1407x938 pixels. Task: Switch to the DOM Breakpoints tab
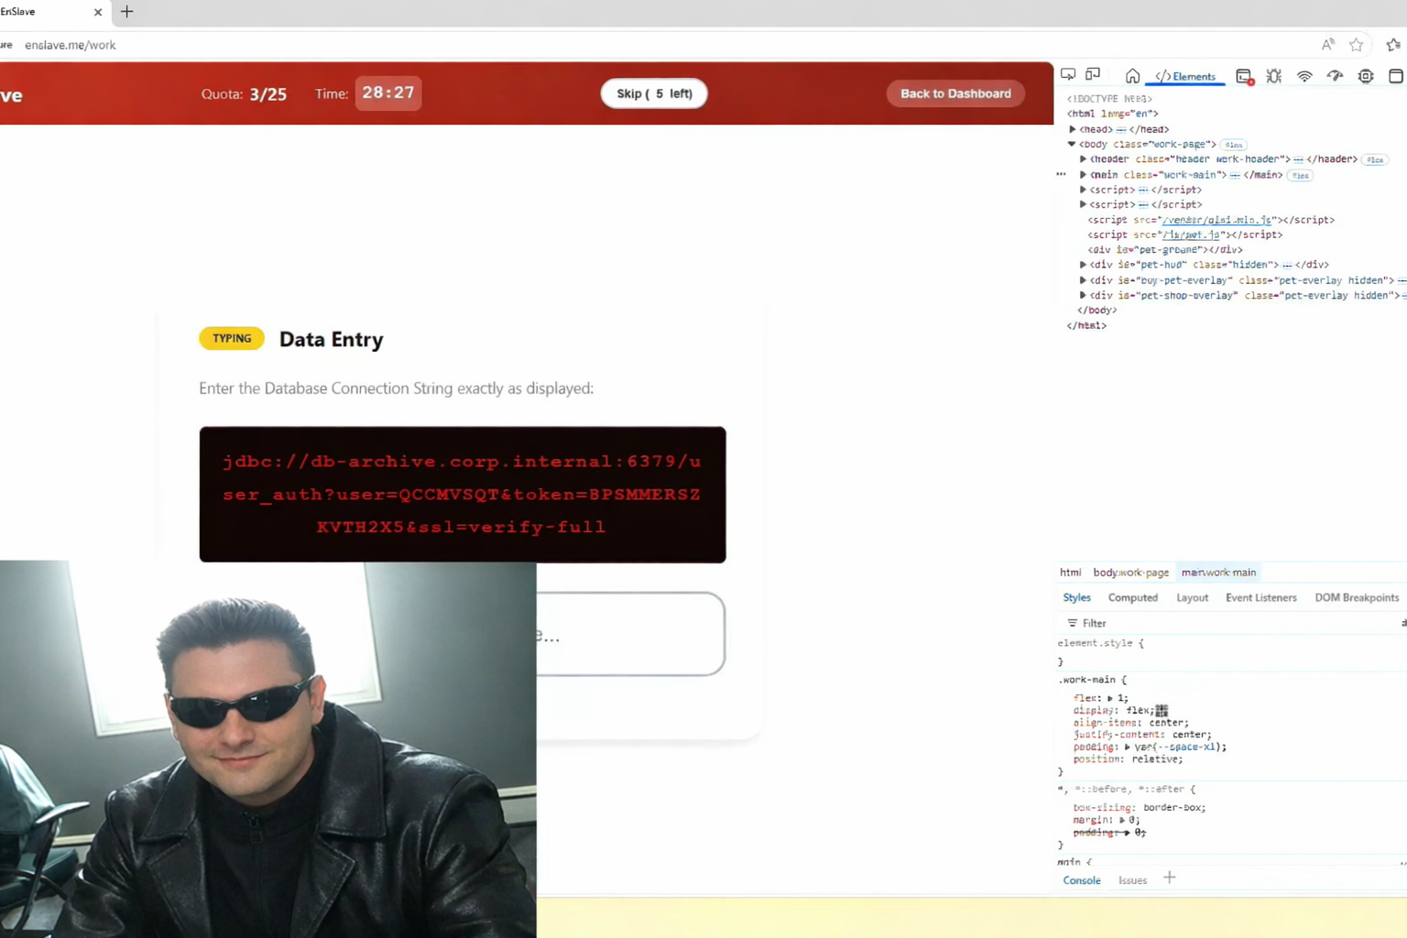tap(1357, 597)
